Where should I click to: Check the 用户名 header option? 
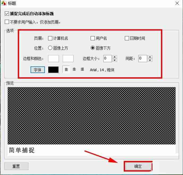pyautogui.click(x=93, y=38)
